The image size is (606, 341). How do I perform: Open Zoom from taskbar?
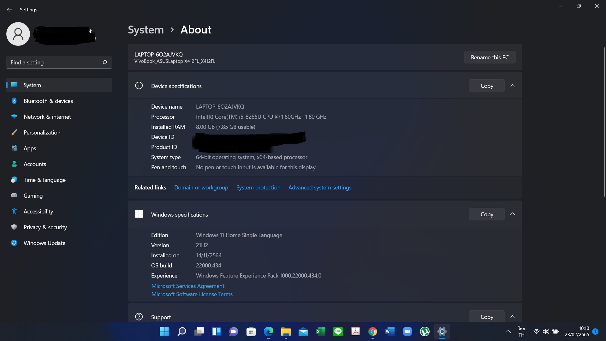[x=407, y=332]
